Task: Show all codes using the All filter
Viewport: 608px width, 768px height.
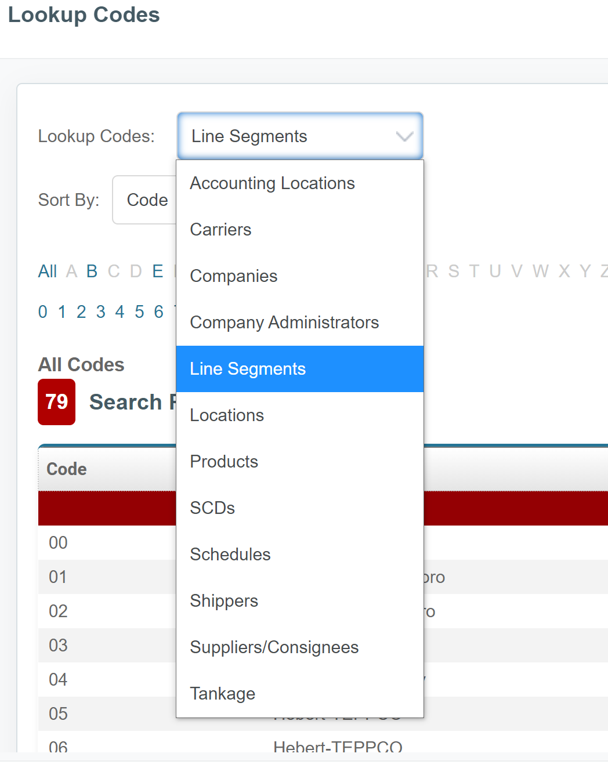Action: tap(48, 271)
